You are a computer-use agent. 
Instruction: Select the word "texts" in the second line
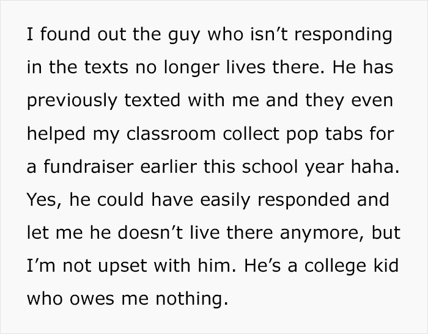(x=106, y=67)
